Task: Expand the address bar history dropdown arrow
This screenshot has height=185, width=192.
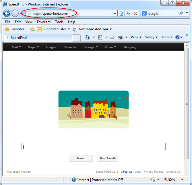Action: click(x=115, y=13)
